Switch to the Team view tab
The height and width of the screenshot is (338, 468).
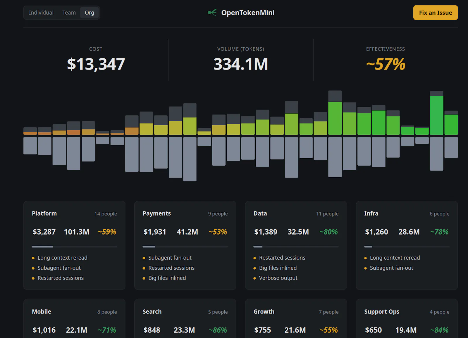click(69, 13)
